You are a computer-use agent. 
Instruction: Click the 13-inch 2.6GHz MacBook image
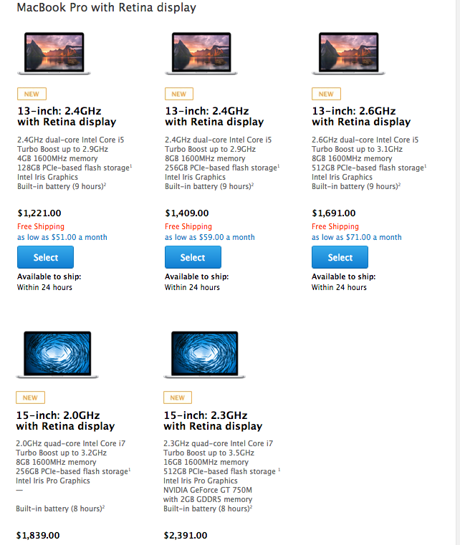click(x=348, y=53)
